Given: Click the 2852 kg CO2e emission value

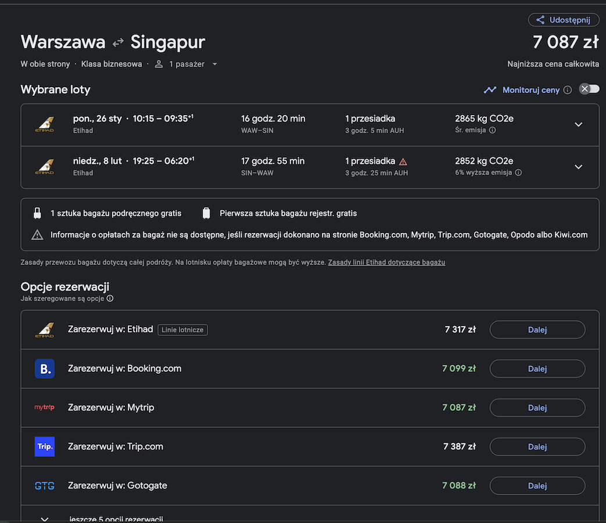Looking at the screenshot, I should [484, 161].
